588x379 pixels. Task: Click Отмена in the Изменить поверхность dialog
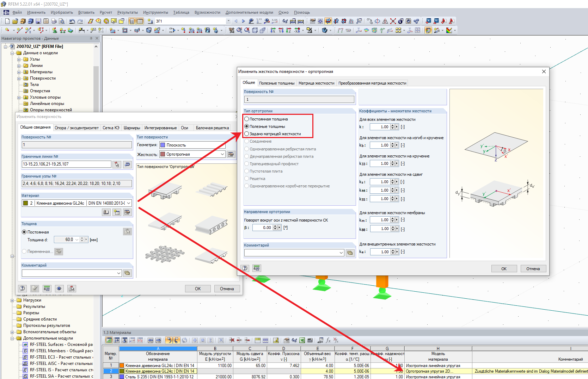pos(227,289)
